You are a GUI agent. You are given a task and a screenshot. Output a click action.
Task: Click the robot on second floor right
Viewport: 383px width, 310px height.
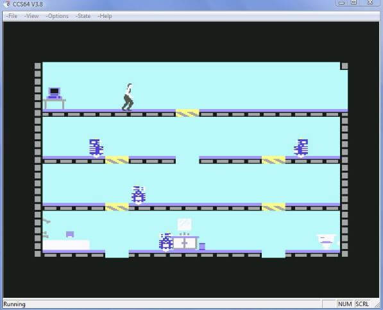[x=301, y=148]
